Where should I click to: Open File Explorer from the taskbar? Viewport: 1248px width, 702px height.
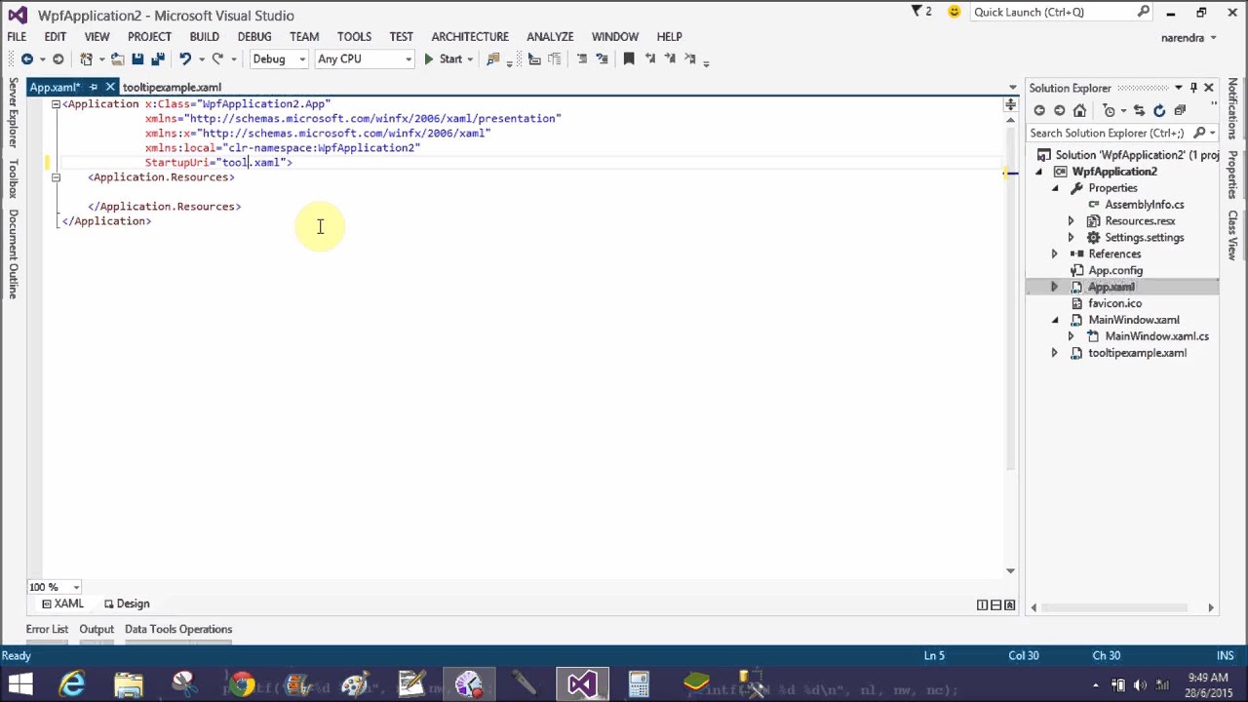(129, 684)
